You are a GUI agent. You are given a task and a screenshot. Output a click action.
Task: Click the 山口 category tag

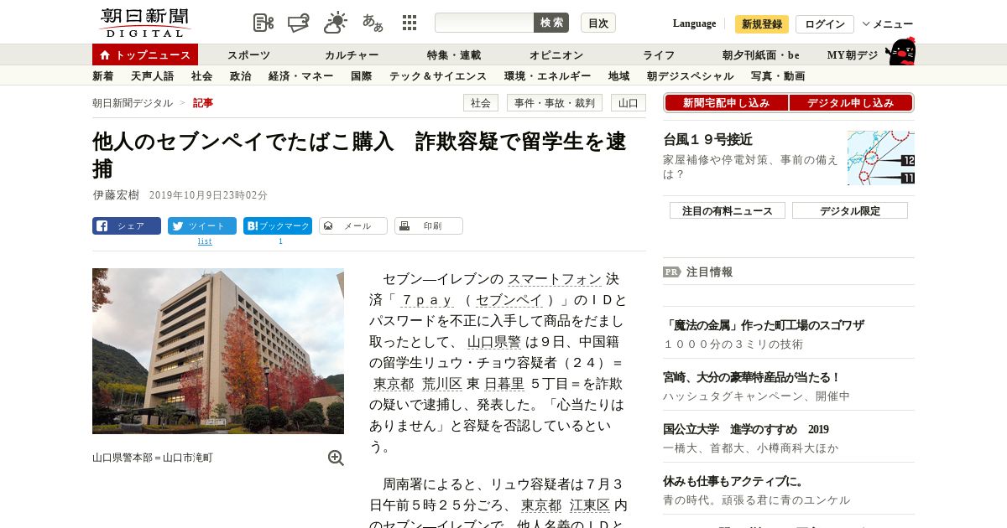629,103
